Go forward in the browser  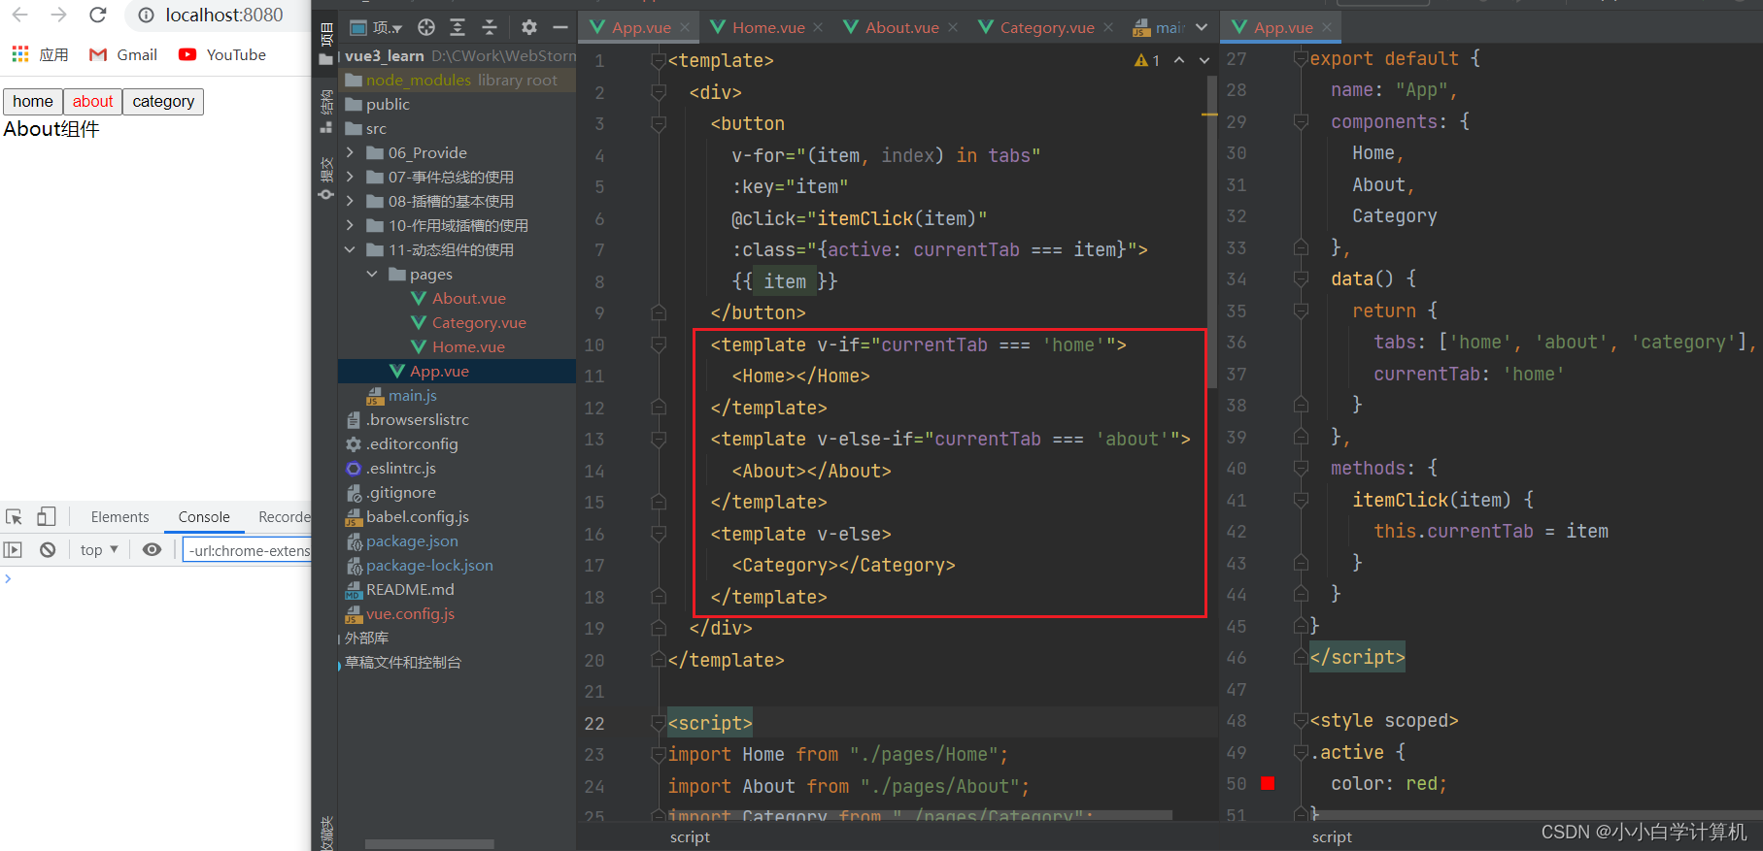(x=58, y=15)
